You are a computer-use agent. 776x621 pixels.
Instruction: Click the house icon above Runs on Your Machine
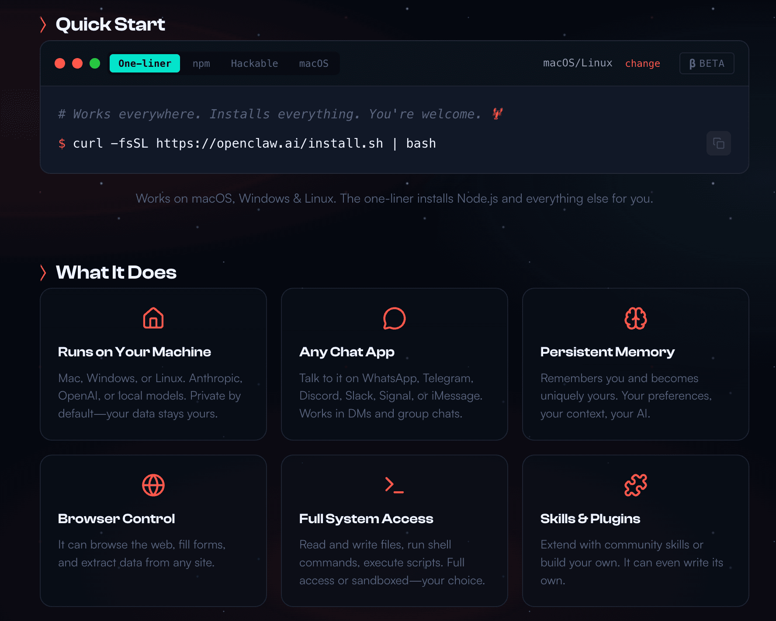pyautogui.click(x=153, y=318)
